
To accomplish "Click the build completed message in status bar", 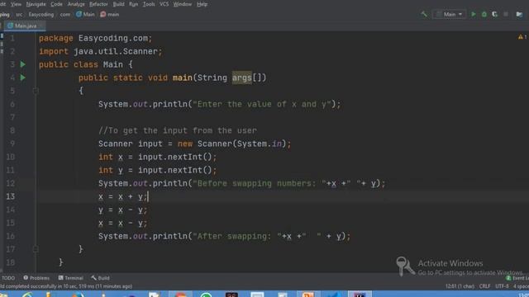I will (x=66, y=286).
